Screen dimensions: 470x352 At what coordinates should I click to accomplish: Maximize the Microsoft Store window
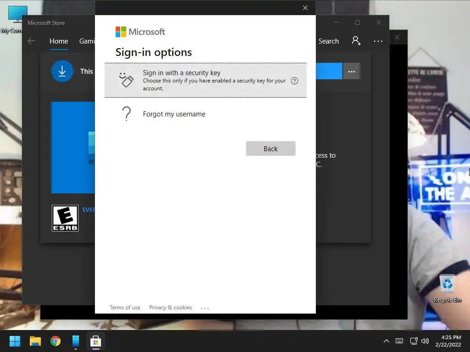(357, 22)
